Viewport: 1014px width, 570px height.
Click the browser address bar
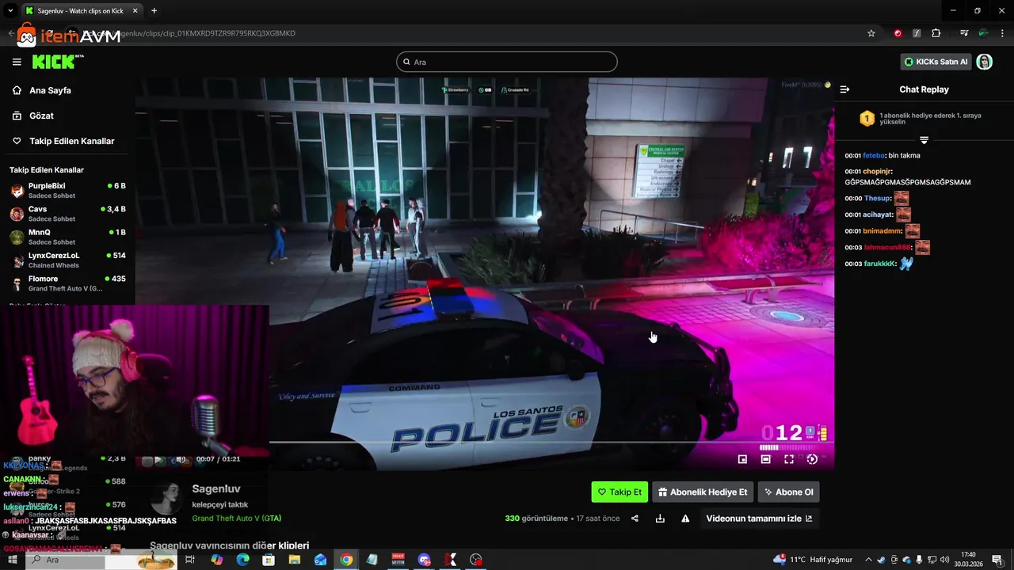pos(475,33)
